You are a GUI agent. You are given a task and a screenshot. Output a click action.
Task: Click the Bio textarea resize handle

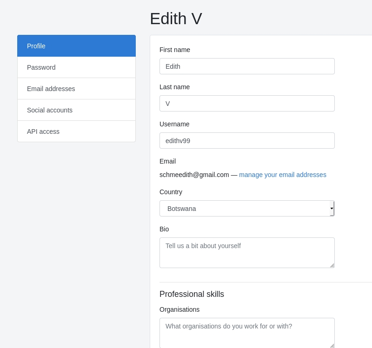[332, 265]
